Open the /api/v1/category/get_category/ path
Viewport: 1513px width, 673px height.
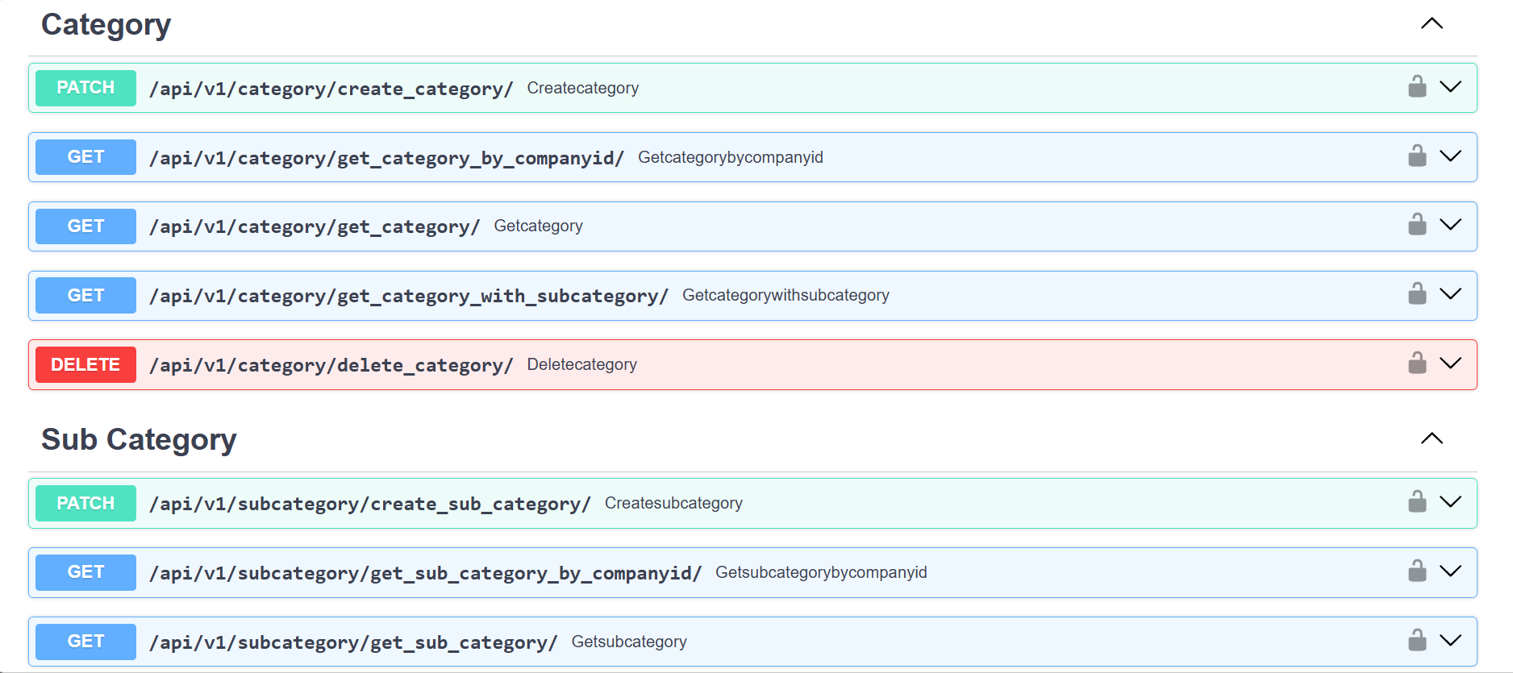(315, 226)
